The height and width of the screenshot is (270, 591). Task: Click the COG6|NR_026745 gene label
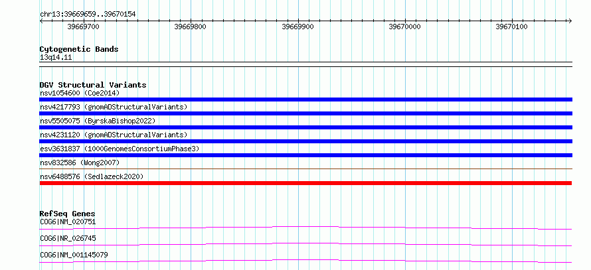pos(68,238)
